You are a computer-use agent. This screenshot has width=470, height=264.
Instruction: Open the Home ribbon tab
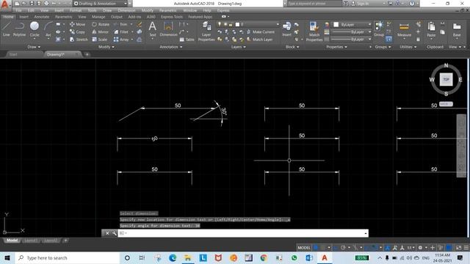click(8, 17)
